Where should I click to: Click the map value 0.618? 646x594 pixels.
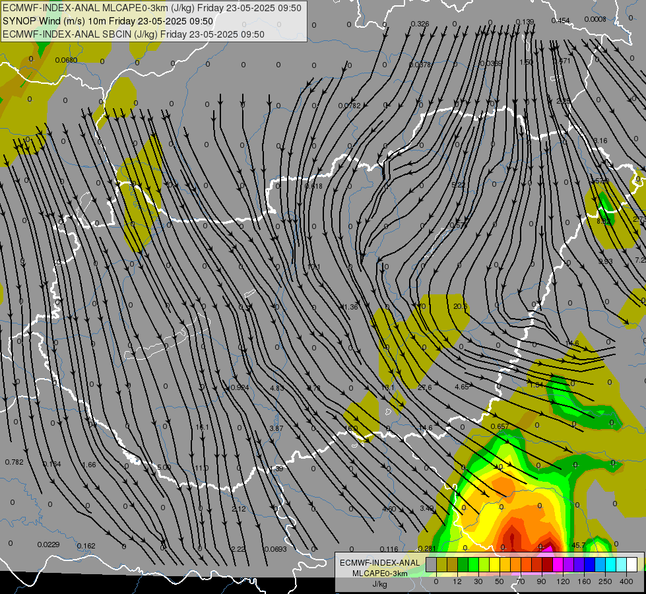(x=314, y=186)
